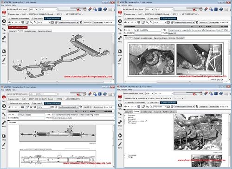232x169 pixels.
Task: Click the blue book icon in exhaust diagram window
Action: point(105,9)
